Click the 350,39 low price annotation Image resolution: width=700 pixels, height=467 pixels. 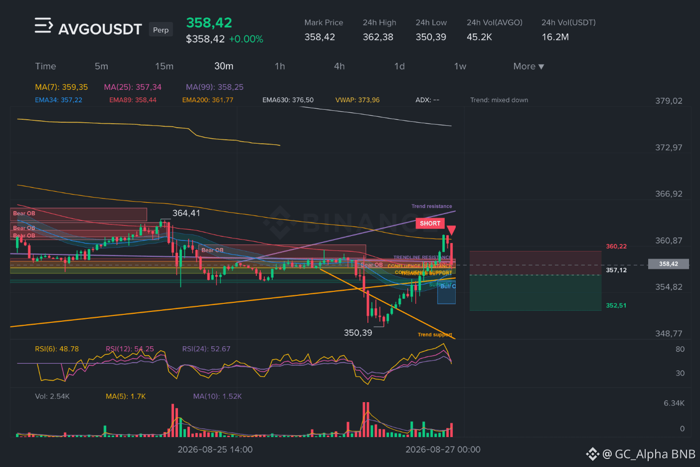pyautogui.click(x=358, y=333)
